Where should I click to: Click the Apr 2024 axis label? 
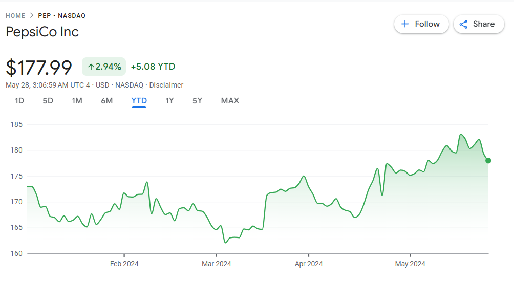pos(309,264)
